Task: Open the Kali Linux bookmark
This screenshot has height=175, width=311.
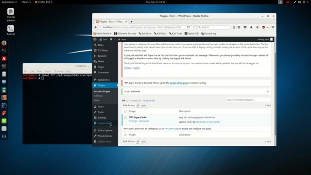Action: (145, 34)
